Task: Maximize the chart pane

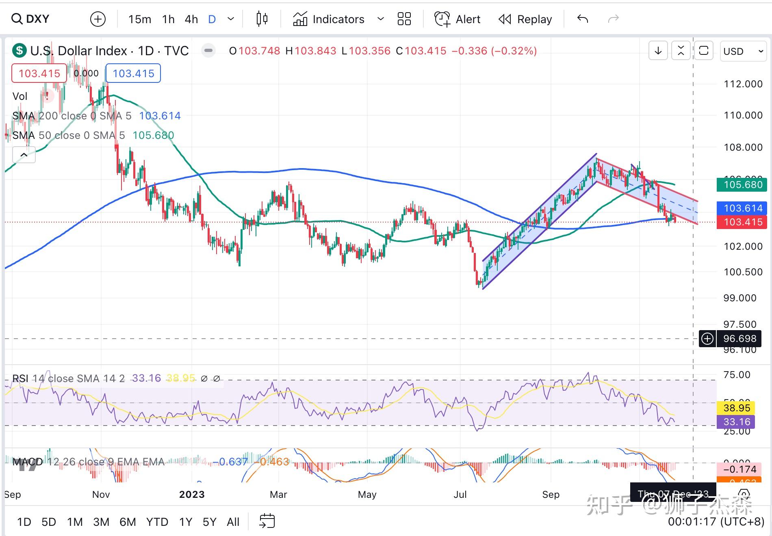Action: tap(704, 51)
